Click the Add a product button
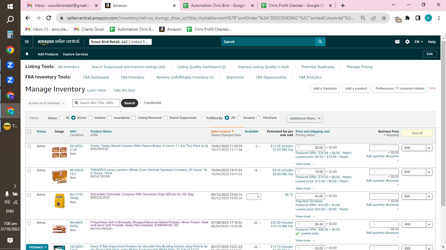This screenshot has height=250, width=446. (x=356, y=88)
